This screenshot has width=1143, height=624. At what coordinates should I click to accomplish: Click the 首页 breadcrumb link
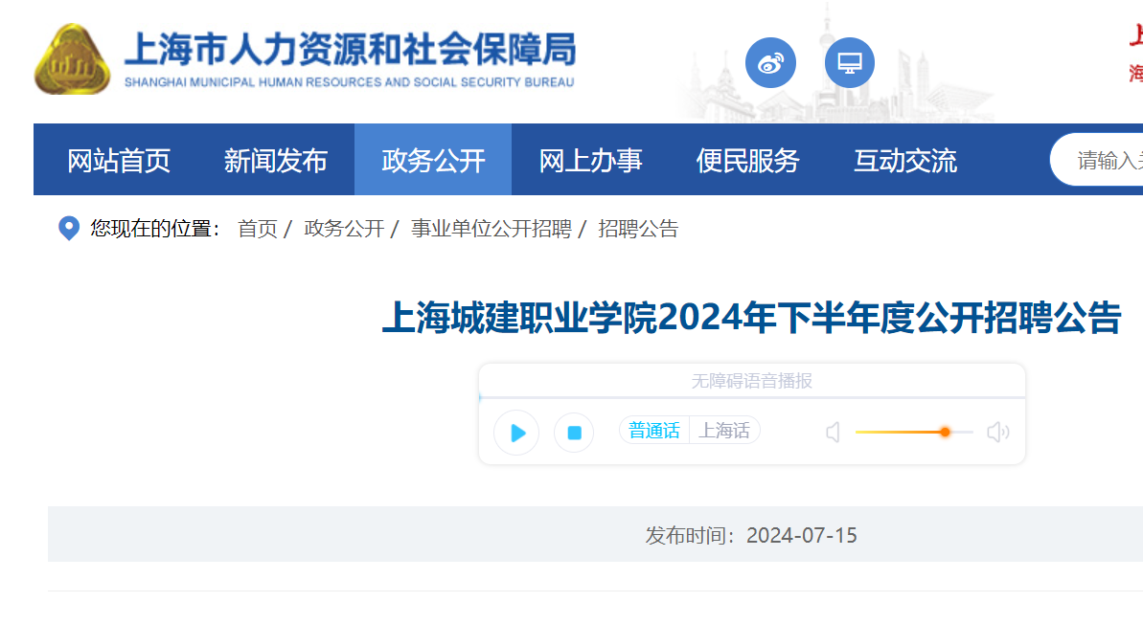coord(258,229)
